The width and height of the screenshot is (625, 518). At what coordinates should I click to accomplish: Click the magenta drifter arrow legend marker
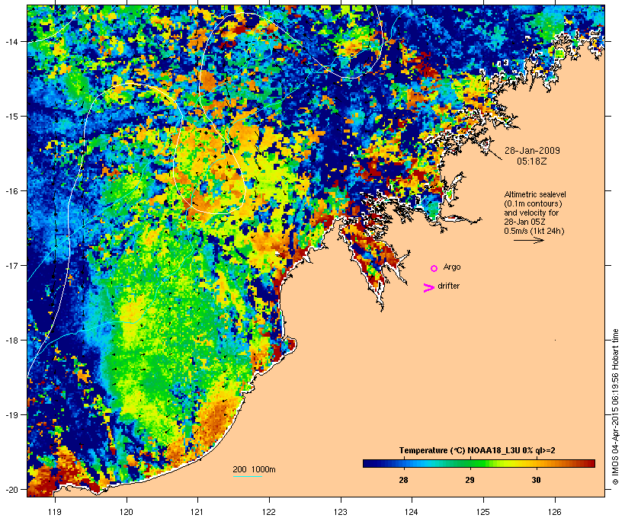pyautogui.click(x=429, y=288)
